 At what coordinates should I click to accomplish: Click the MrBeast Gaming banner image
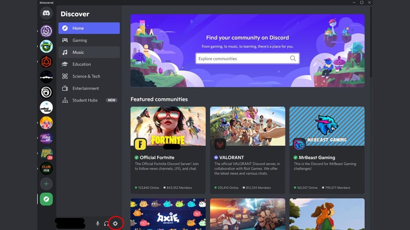pyautogui.click(x=327, y=126)
